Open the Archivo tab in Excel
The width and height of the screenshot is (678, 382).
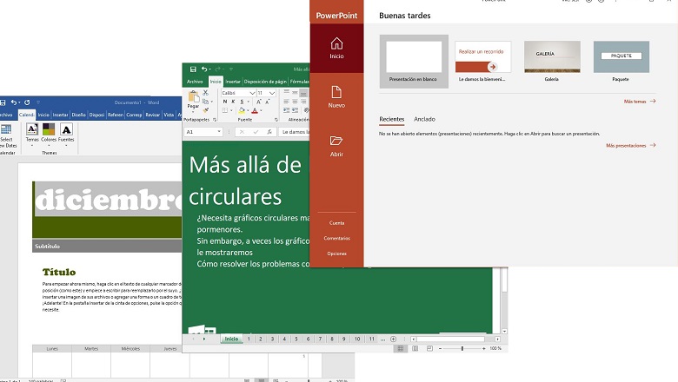(x=195, y=81)
